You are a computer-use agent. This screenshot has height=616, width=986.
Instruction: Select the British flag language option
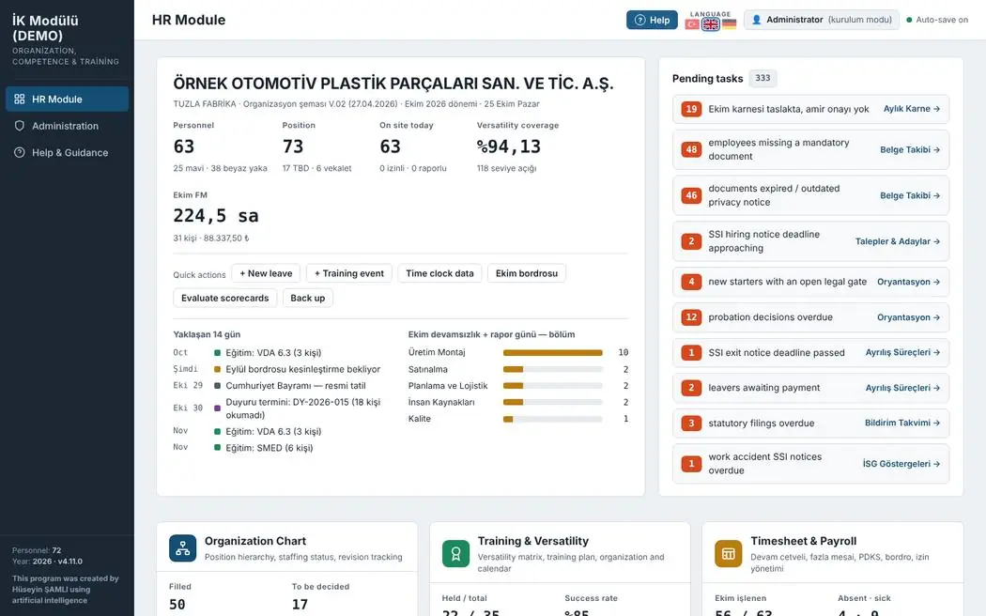click(x=711, y=23)
